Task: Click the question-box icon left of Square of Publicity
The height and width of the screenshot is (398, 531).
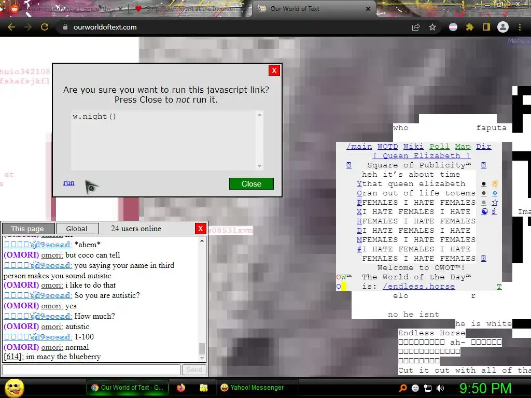Action: (x=349, y=165)
